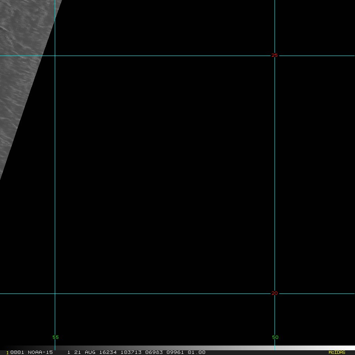Click the 09961 value in status line
Image resolution: width=355 pixels, height=355 pixels.
(x=174, y=352)
